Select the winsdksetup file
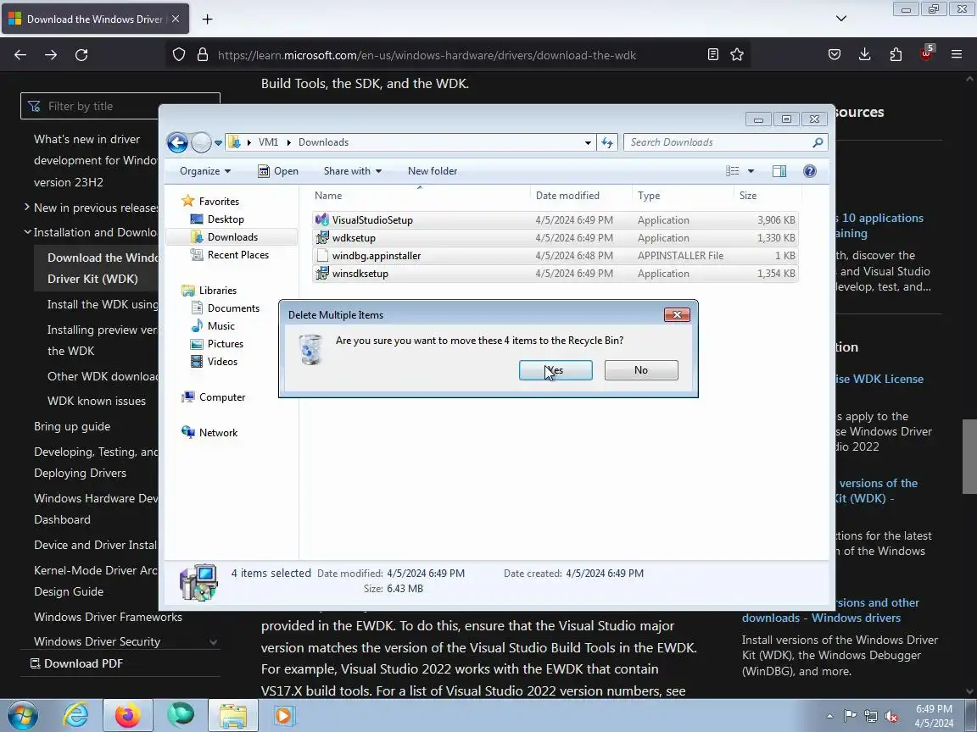 click(x=555, y=274)
